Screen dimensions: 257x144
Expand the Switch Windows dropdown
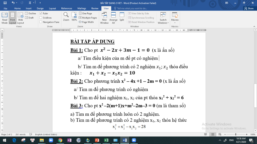coord(163,18)
